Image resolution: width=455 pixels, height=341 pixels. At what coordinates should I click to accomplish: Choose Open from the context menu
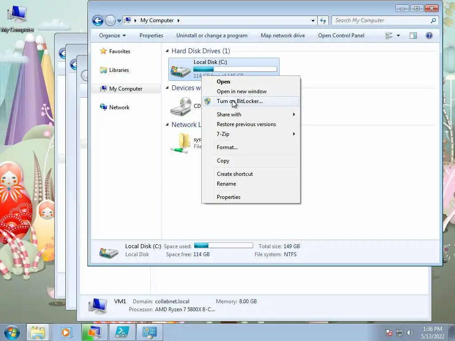pos(251,82)
